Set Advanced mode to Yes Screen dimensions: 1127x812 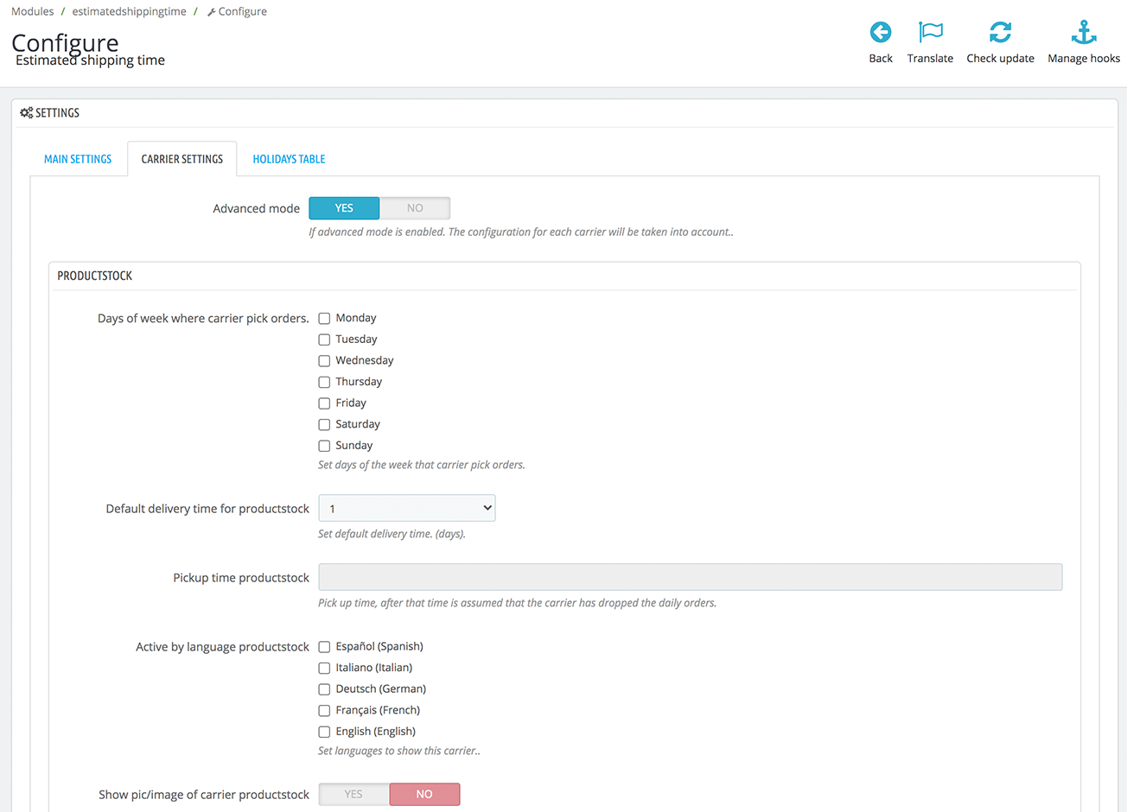click(344, 208)
